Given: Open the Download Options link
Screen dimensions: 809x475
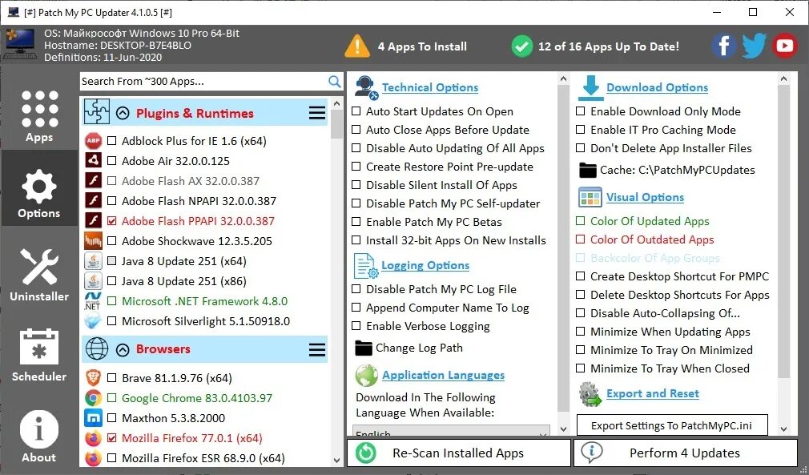Looking at the screenshot, I should click(x=657, y=87).
